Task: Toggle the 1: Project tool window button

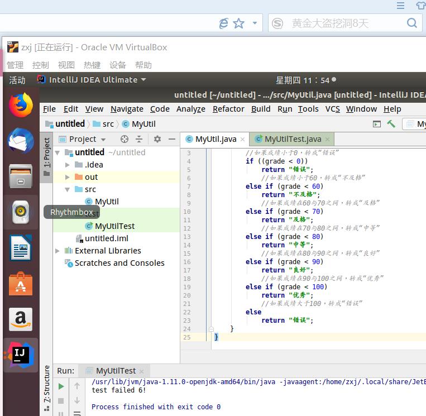Action: click(x=46, y=156)
